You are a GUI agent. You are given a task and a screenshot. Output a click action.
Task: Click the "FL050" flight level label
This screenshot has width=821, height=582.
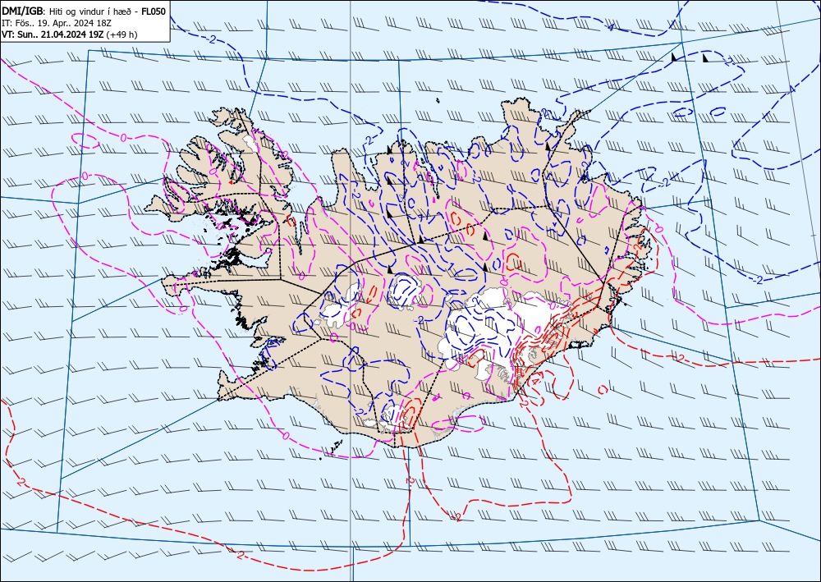point(154,11)
